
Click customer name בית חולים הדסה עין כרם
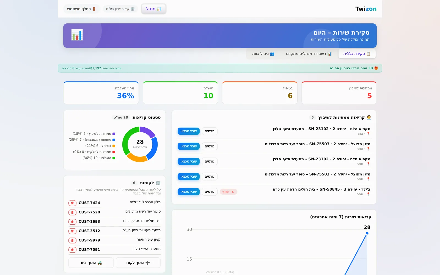[142, 221]
